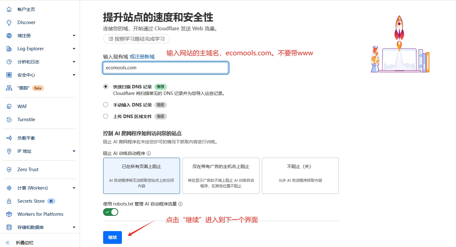This screenshot has width=456, height=247.
Task: Choose the 不阻止（关）option card
Action: pos(300,176)
